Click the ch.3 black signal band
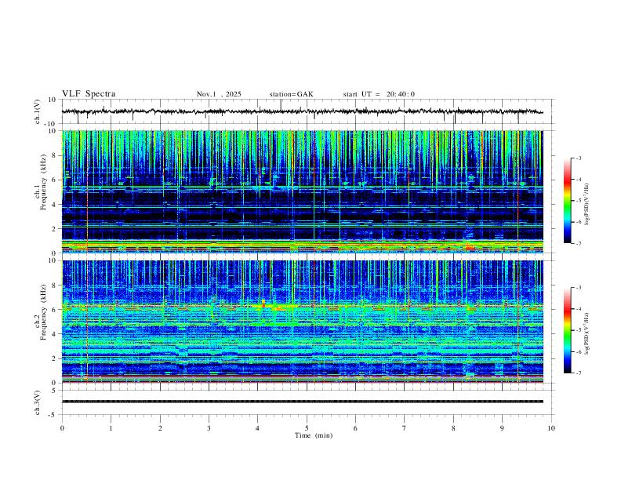Screen dimensions: 621x480 pyautogui.click(x=302, y=402)
